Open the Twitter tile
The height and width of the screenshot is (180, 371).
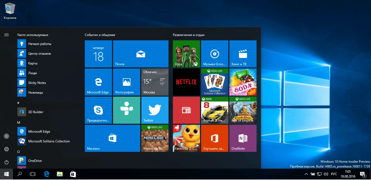(155, 110)
